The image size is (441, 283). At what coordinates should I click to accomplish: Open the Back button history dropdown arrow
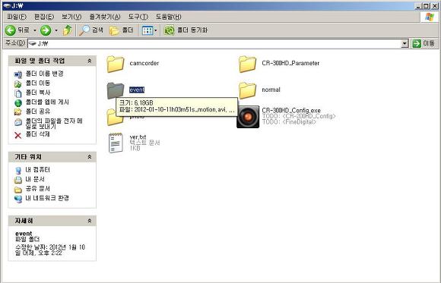(x=35, y=30)
